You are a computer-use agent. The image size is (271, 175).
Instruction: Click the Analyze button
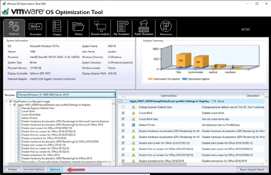pyautogui.click(x=13, y=170)
